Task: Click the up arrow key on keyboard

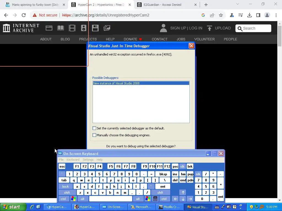Action: tap(183, 193)
